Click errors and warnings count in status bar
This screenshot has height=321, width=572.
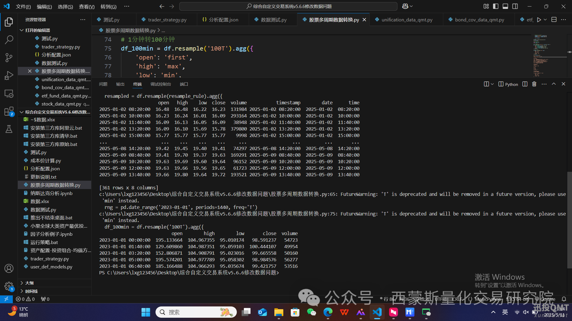[25, 299]
